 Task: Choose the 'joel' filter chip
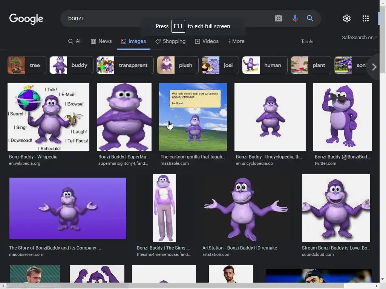pyautogui.click(x=220, y=65)
